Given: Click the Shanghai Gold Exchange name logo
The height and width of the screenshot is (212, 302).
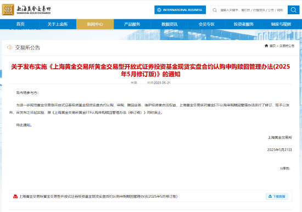Looking at the screenshot, I should (x=33, y=10).
